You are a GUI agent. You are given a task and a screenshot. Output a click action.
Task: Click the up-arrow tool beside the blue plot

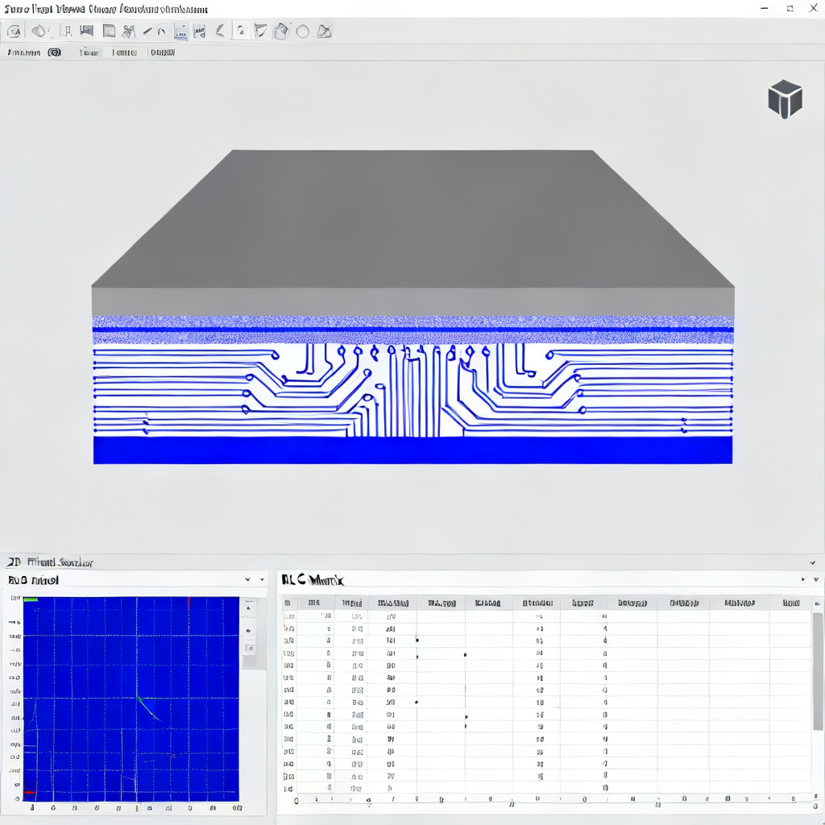(249, 607)
